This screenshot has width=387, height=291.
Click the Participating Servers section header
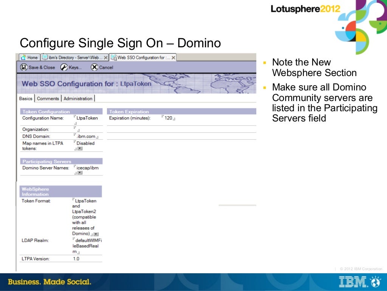(61, 161)
